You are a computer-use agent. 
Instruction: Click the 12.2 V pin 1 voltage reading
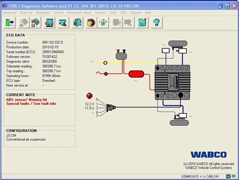(89, 104)
